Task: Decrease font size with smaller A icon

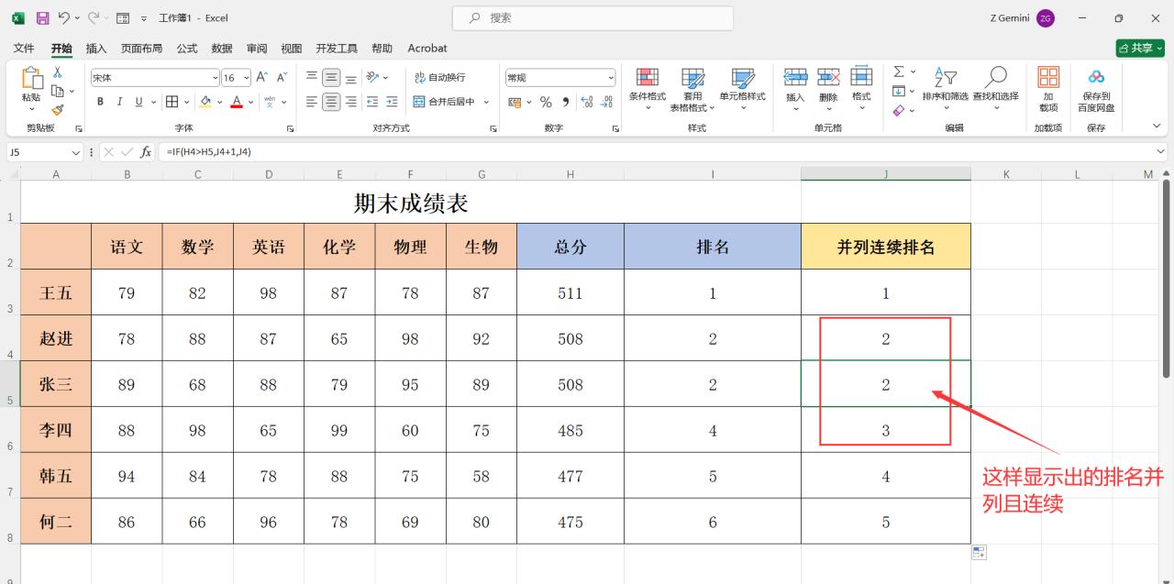Action: (282, 78)
